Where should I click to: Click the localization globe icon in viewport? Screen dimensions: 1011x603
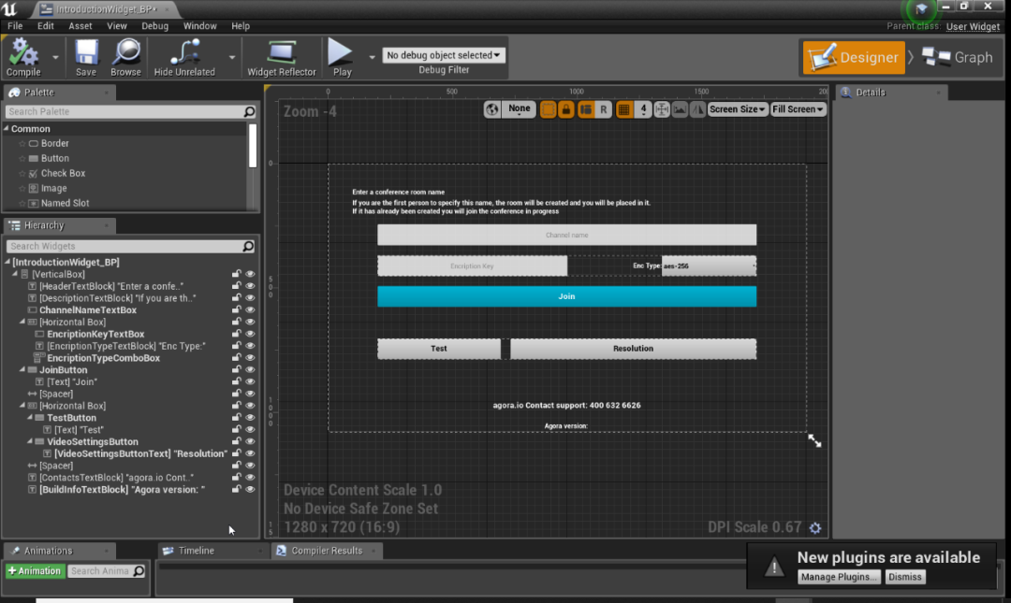492,109
